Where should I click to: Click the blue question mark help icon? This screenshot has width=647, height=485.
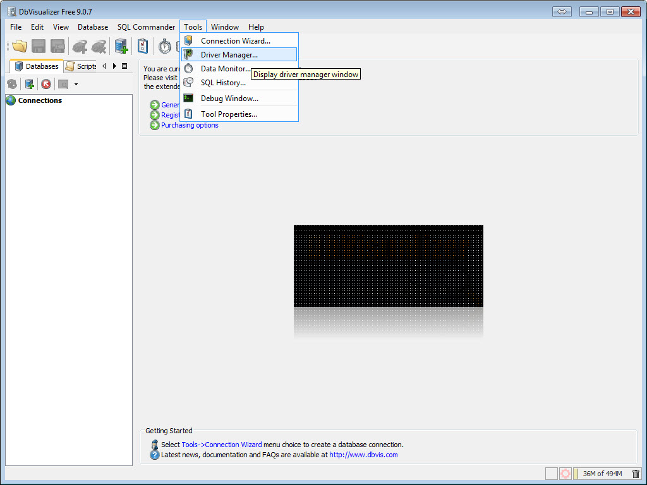155,455
